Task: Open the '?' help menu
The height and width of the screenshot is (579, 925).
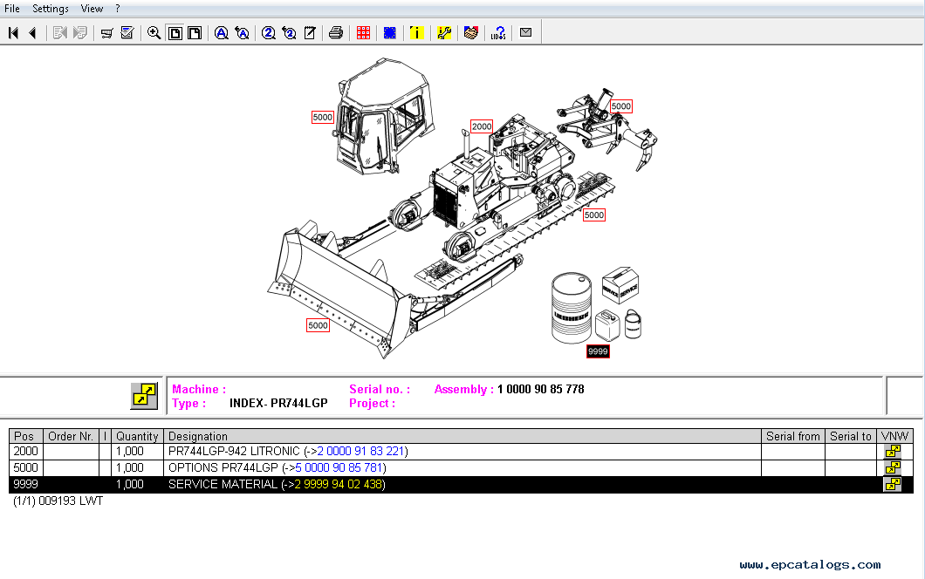Action: 118,9
